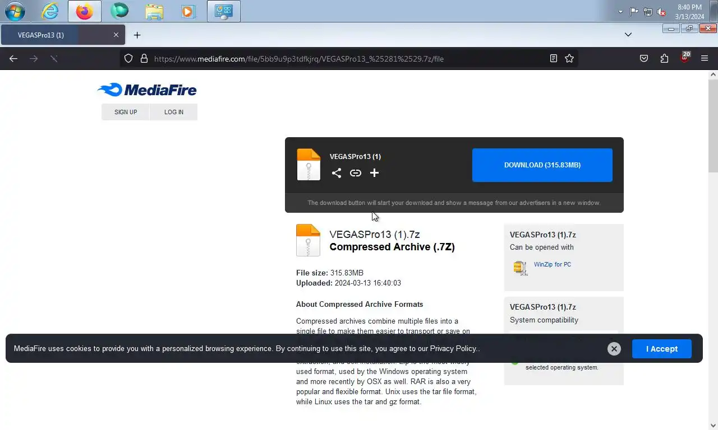Open the Pocket save icon
Viewport: 718px width, 430px height.
pos(644,58)
